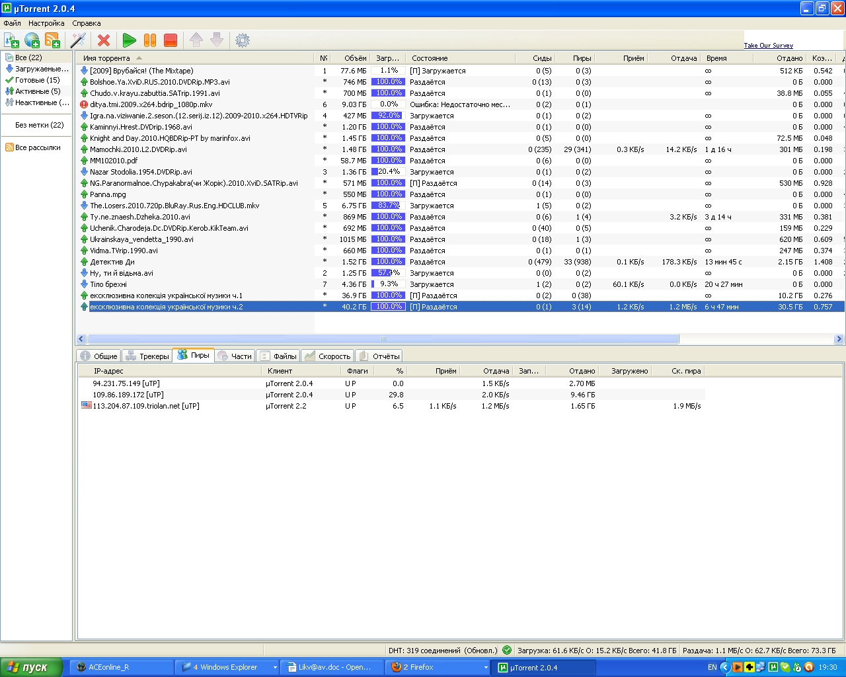Remove torrent with the red X icon

[x=104, y=40]
